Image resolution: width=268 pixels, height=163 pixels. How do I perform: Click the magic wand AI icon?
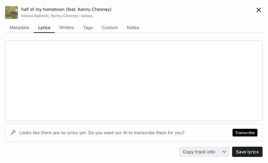(13, 132)
